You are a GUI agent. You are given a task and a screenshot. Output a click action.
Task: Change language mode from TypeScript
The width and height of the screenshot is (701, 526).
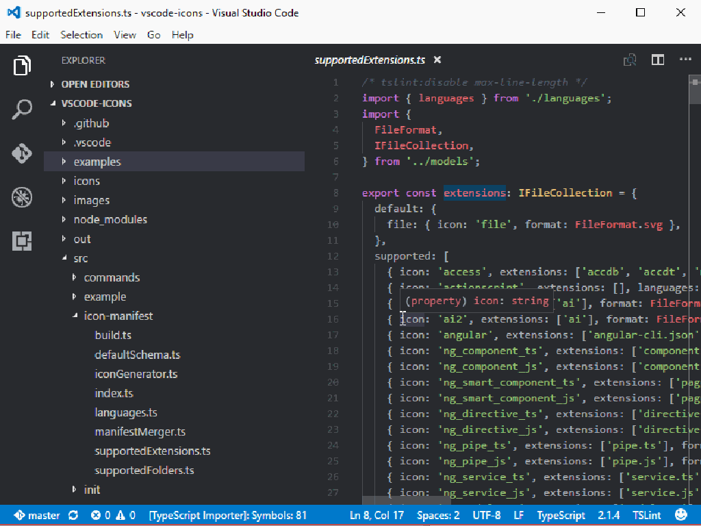[x=561, y=515]
